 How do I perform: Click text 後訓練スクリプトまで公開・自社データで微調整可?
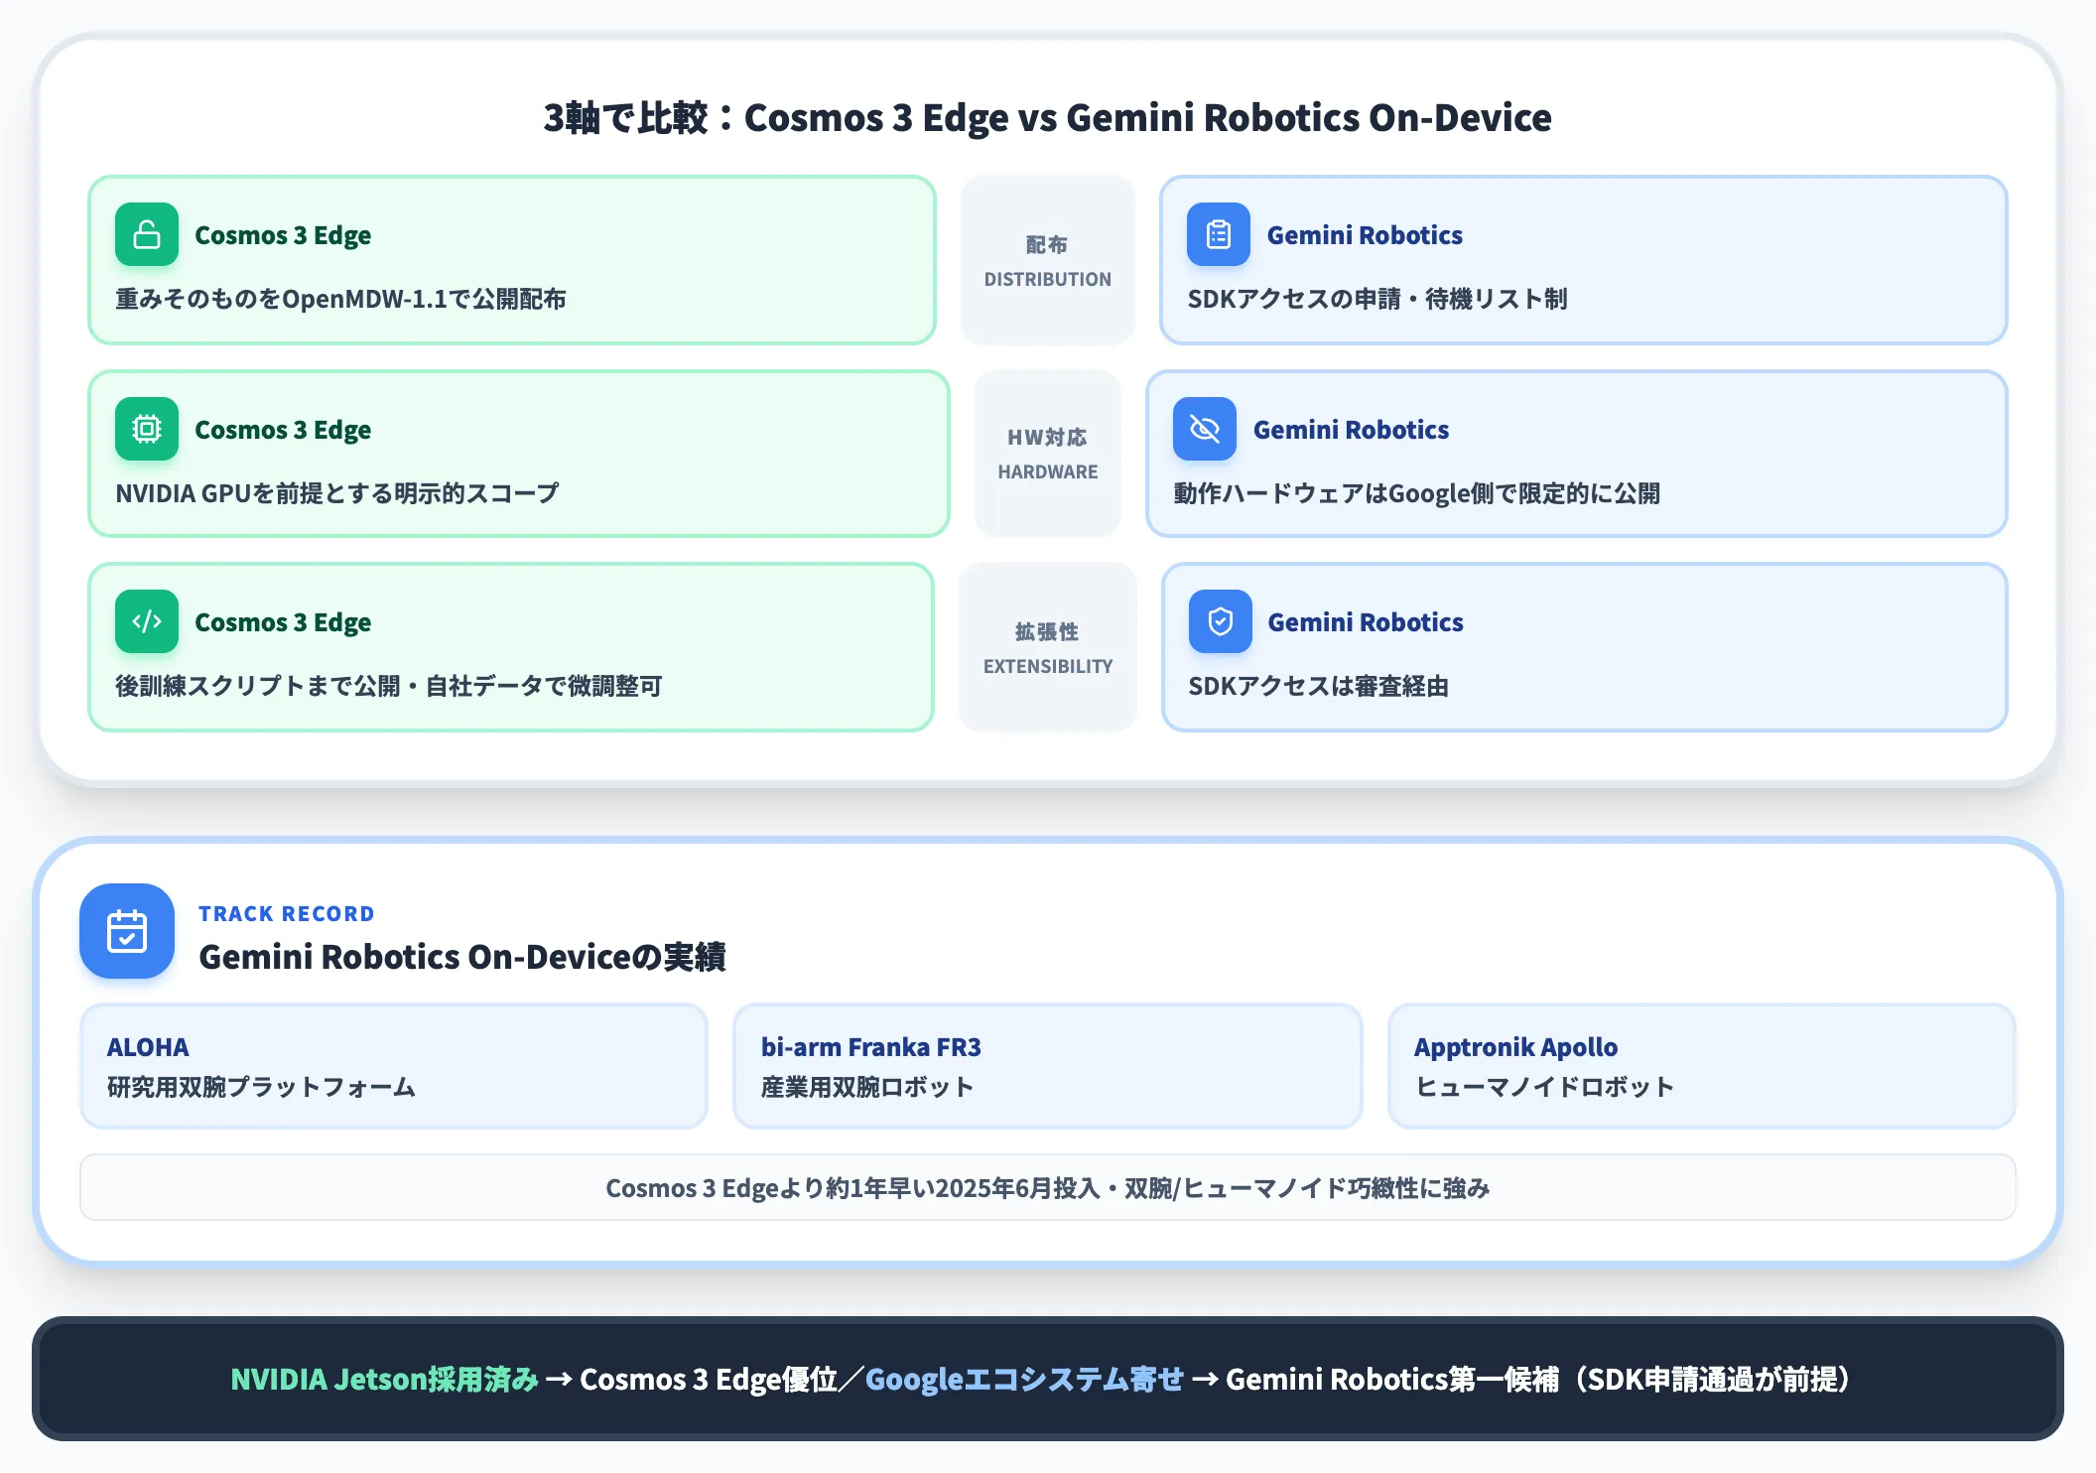388,686
